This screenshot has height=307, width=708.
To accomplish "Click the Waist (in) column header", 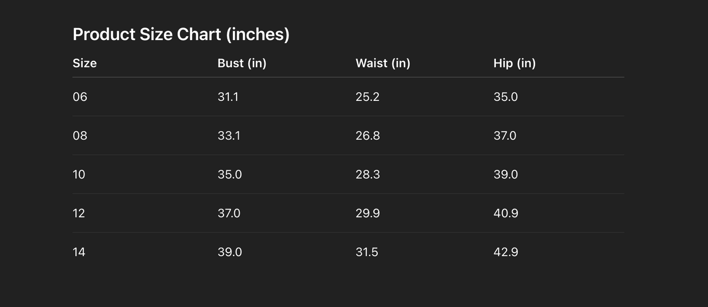I will coord(383,63).
